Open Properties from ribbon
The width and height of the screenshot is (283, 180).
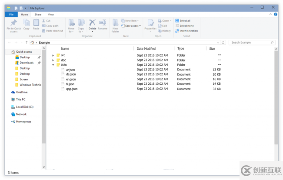point(150,26)
